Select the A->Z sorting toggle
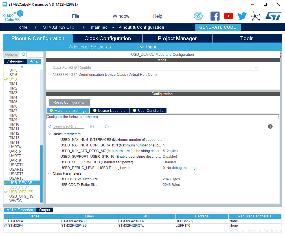Screen dimensions: 285x236 34,61
